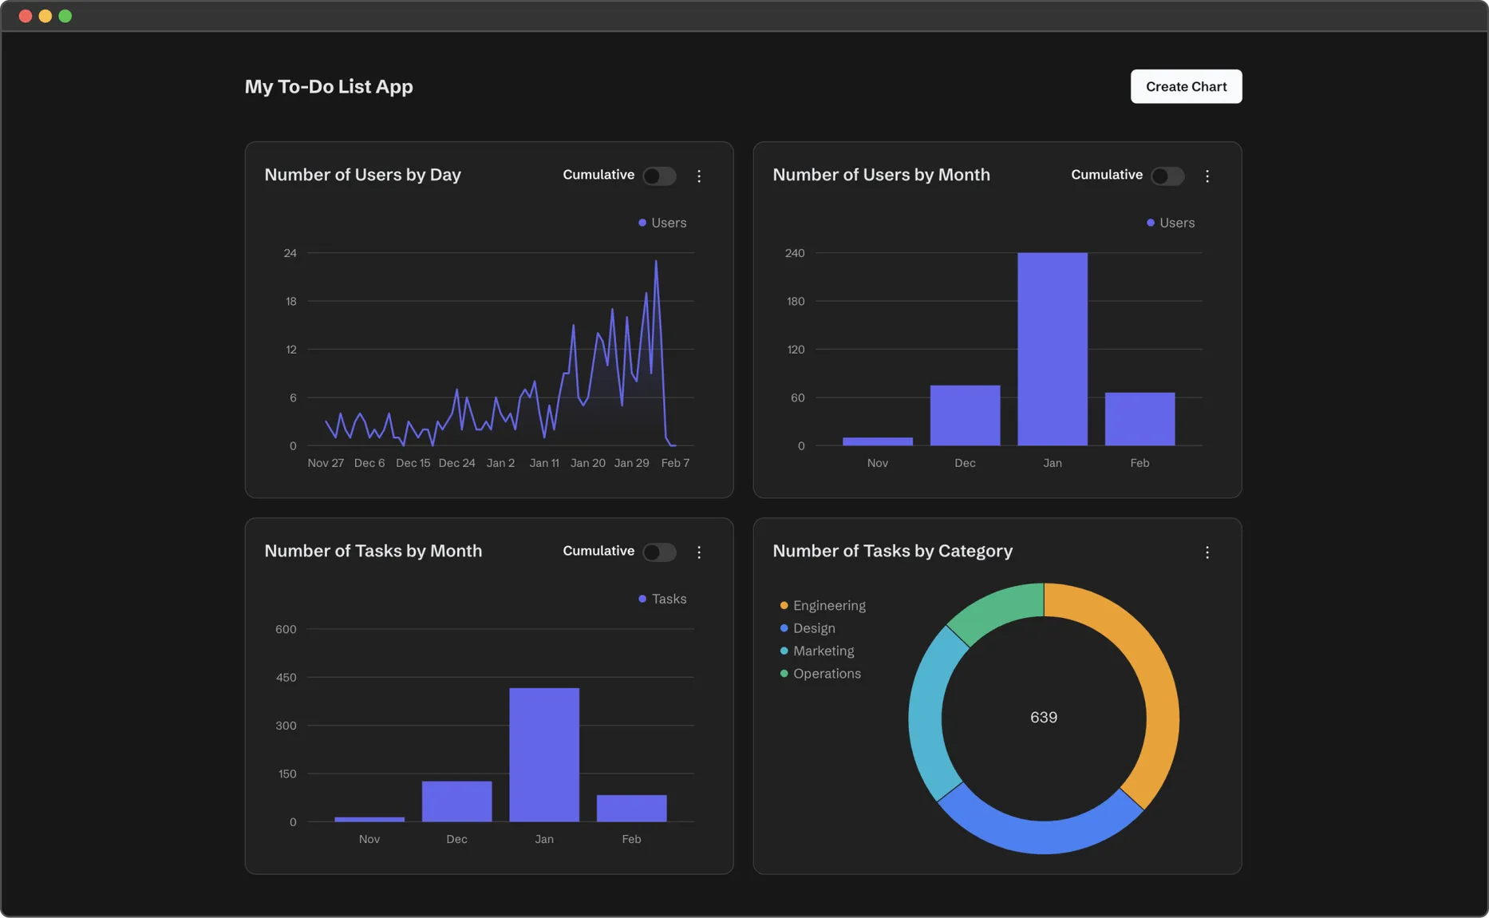Click the Operations legend entry
This screenshot has width=1489, height=918.
point(827,673)
